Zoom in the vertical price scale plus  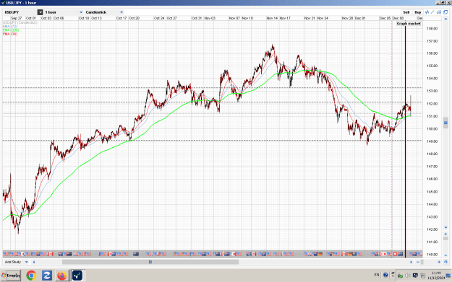pos(445,234)
